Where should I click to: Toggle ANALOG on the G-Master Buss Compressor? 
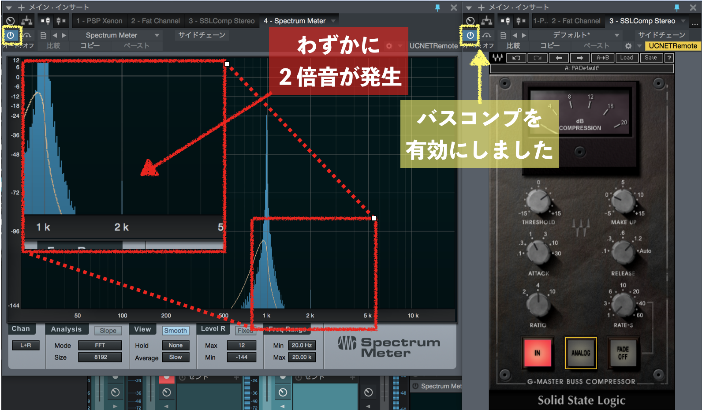pyautogui.click(x=581, y=353)
